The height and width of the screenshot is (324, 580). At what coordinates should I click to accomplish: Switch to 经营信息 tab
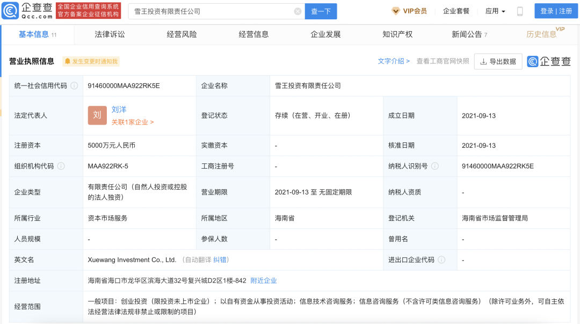pyautogui.click(x=253, y=34)
